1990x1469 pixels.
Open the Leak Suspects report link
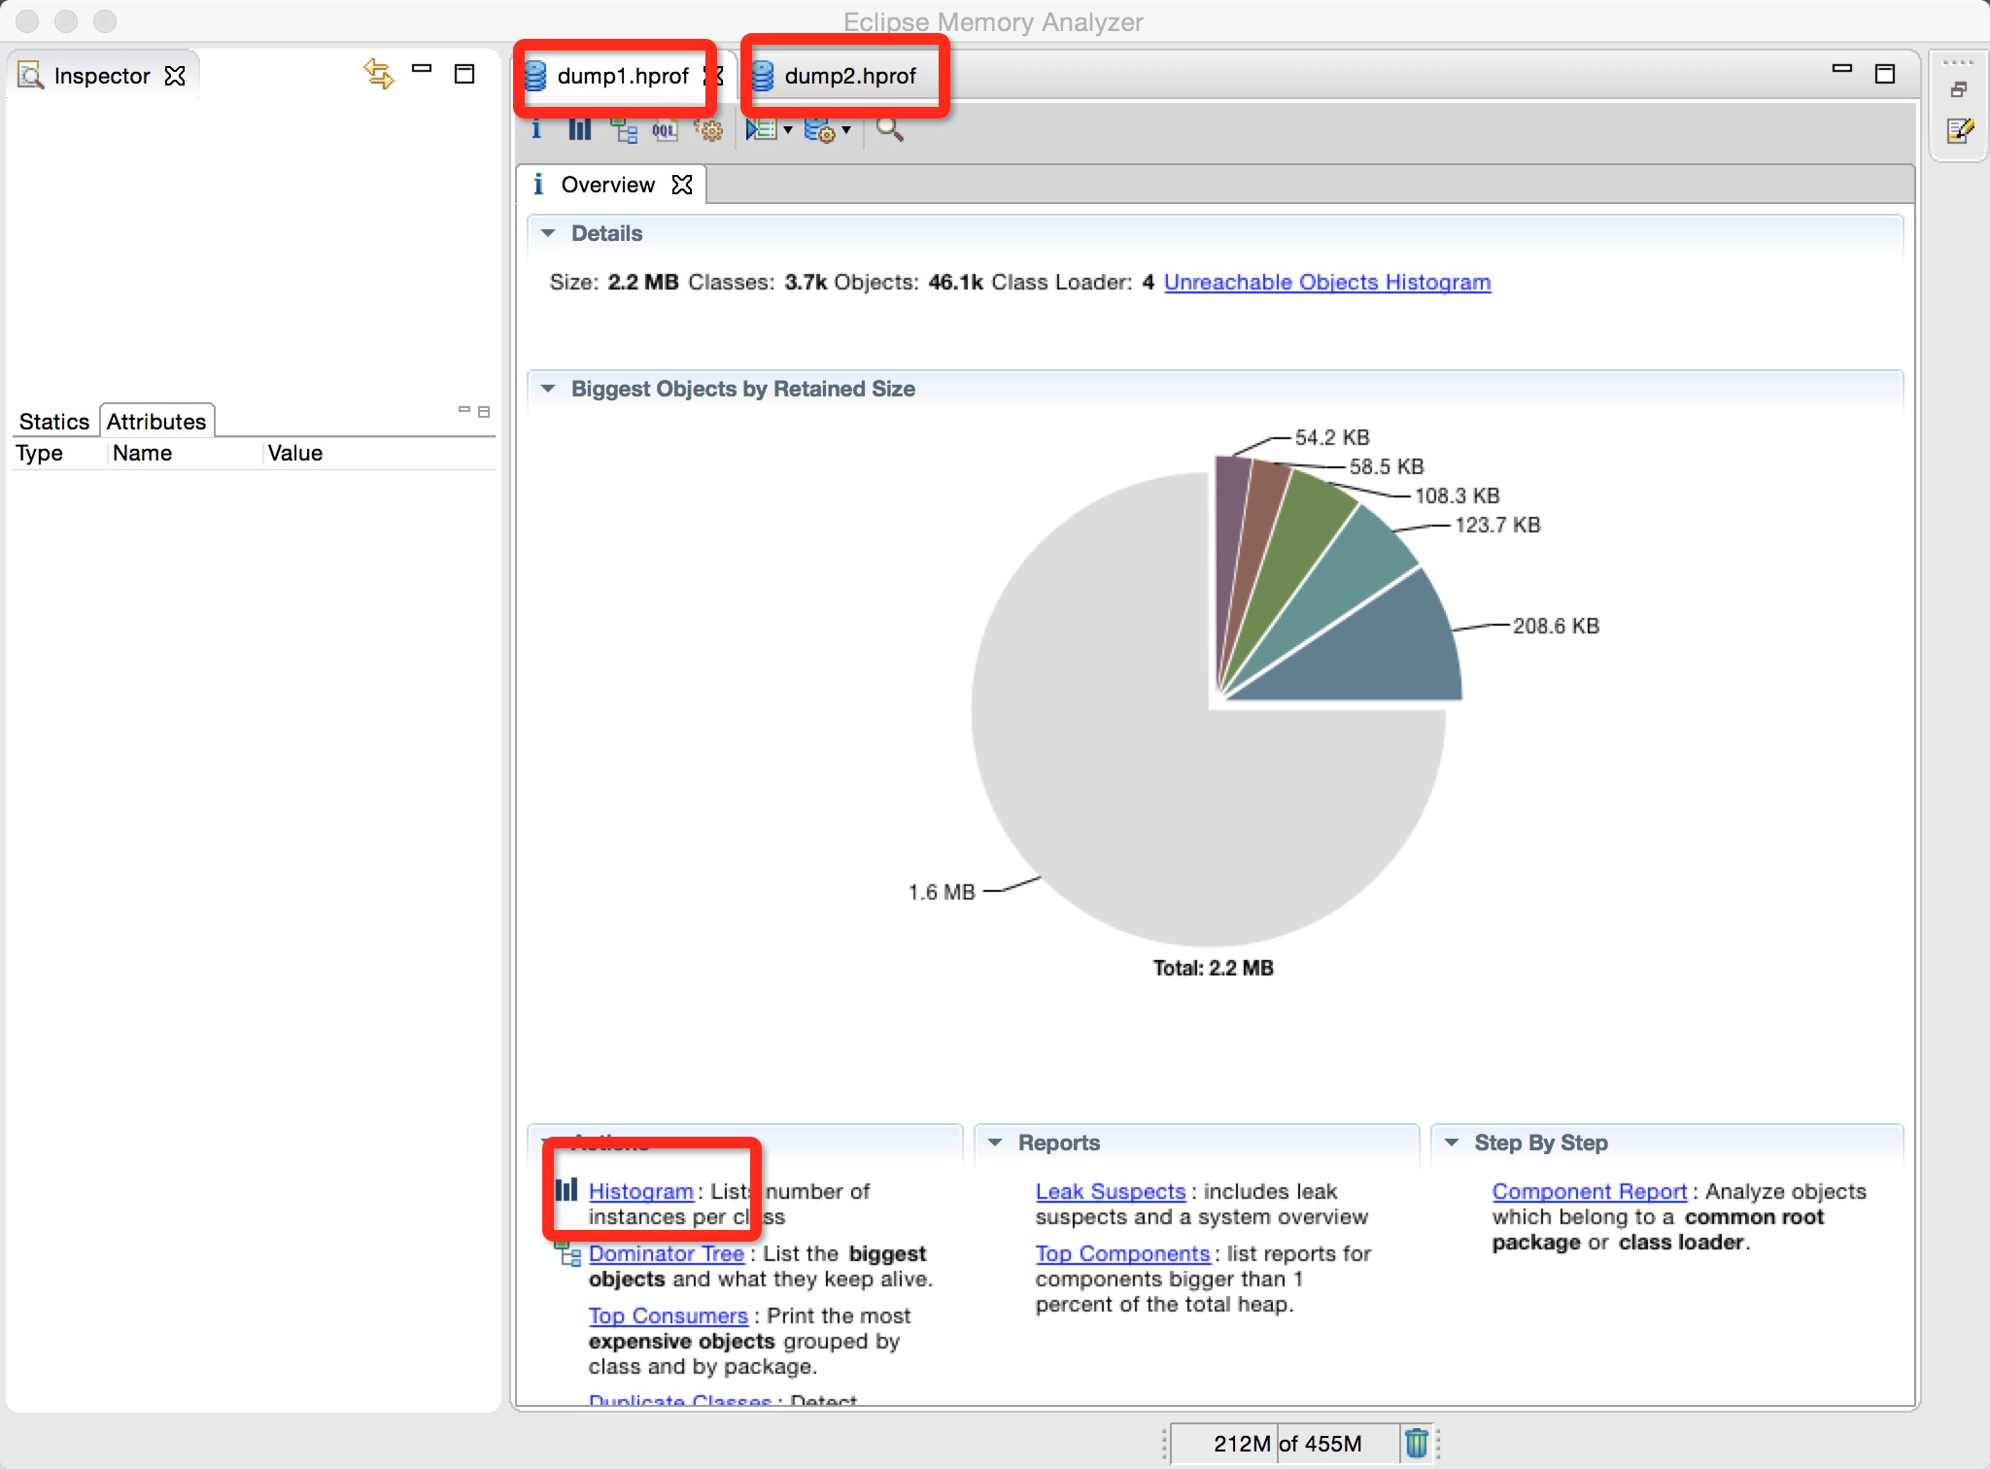coord(1110,1191)
